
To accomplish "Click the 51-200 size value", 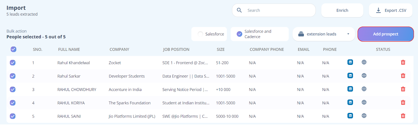I will pos(222,63).
